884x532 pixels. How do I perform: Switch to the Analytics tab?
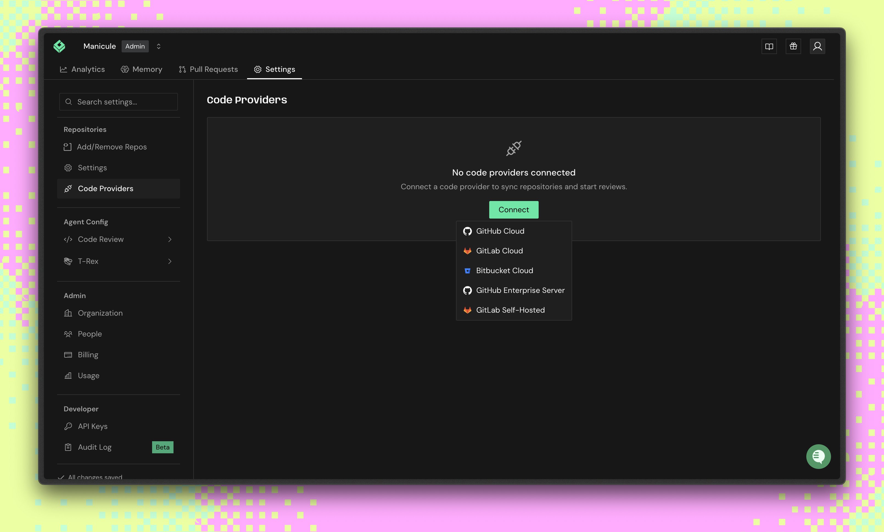[x=82, y=69]
